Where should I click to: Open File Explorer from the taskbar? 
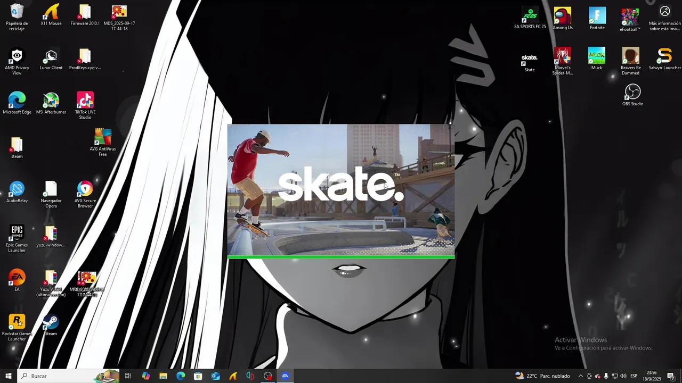pyautogui.click(x=163, y=376)
